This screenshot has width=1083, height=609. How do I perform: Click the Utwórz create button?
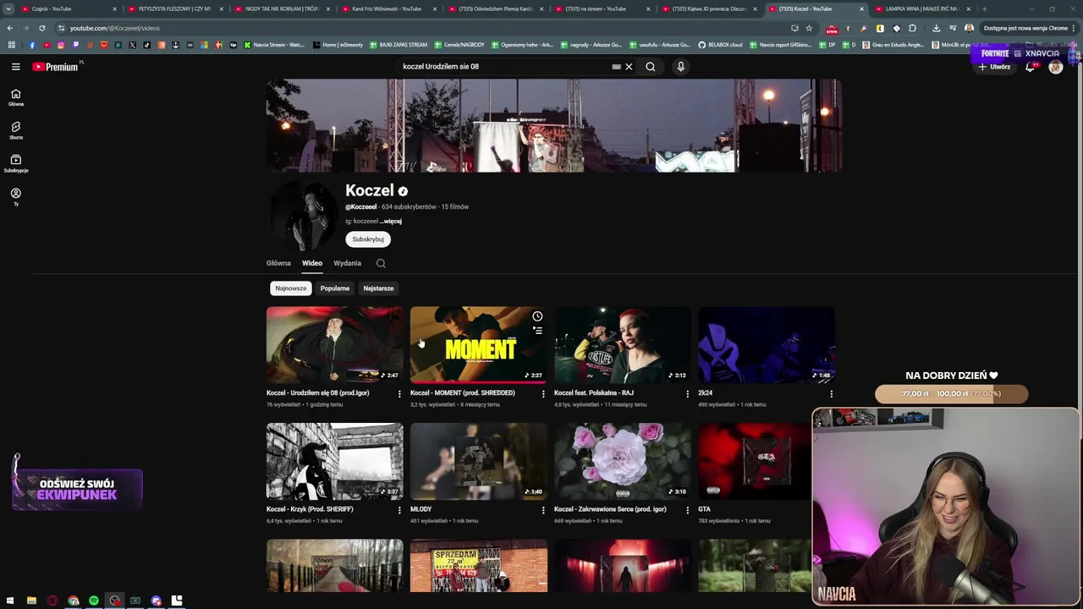994,67
